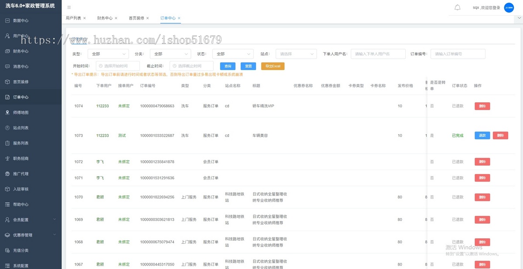Switch to the 首页装修 tab
Screen dimensions: 523x269
136,18
